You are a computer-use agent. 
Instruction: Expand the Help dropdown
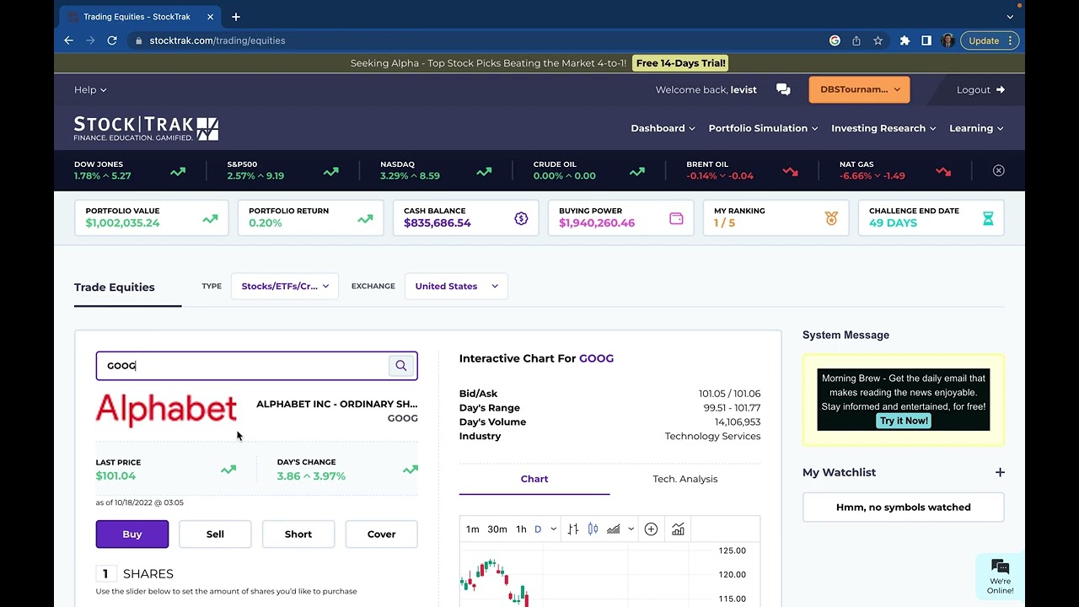[x=90, y=90]
